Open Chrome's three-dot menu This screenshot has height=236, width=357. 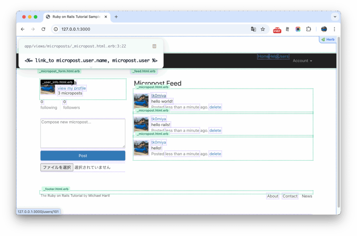334,29
